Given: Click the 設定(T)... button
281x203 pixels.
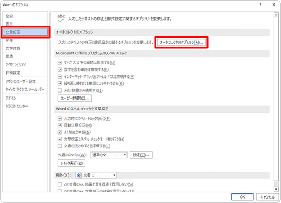Looking at the screenshot, I should (x=141, y=155).
